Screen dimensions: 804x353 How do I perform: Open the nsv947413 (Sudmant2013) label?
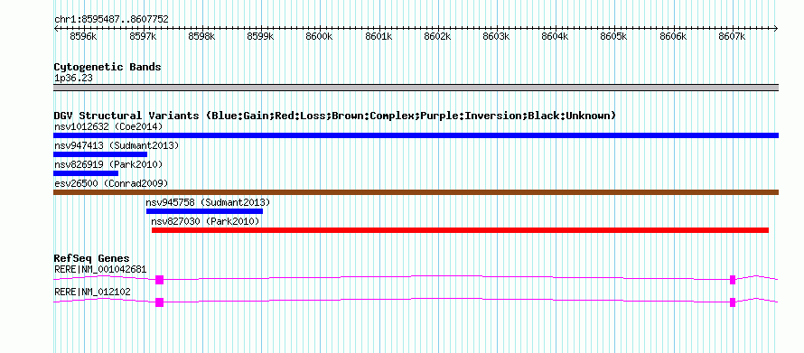[117, 145]
